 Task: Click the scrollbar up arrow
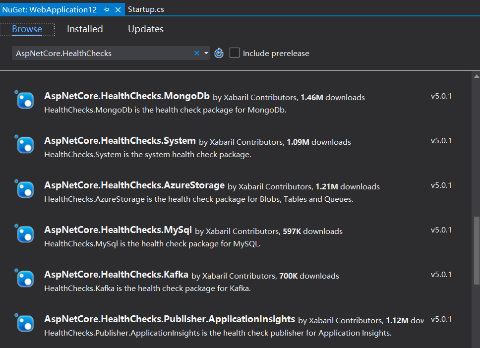click(x=477, y=76)
